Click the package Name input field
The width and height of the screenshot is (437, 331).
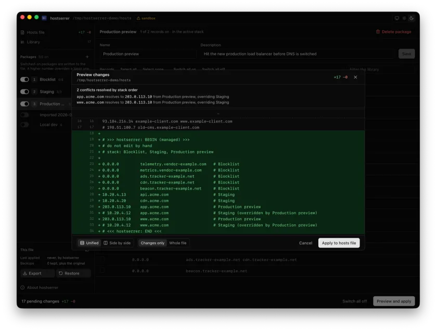pyautogui.click(x=148, y=54)
